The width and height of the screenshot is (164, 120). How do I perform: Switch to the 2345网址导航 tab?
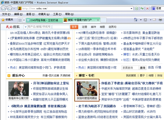coord(44,20)
